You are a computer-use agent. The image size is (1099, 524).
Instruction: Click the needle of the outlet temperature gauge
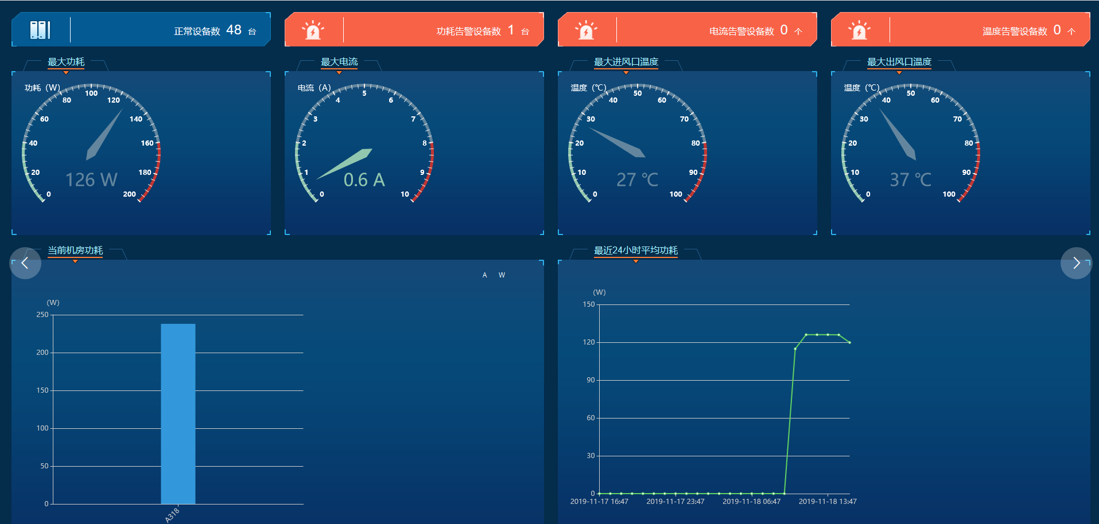(898, 134)
